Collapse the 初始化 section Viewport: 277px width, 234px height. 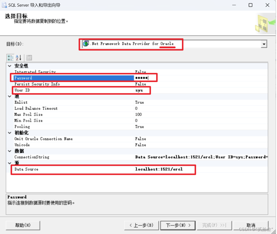(x=10, y=133)
